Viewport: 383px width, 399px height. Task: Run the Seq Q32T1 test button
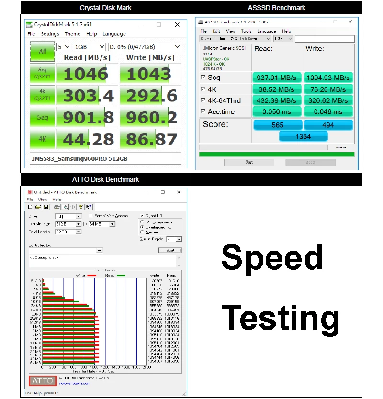[x=42, y=73]
